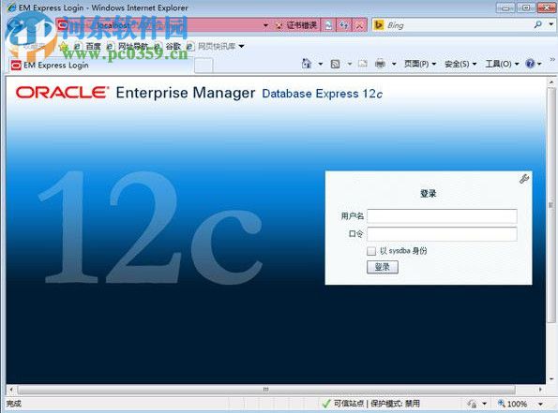The width and height of the screenshot is (558, 413).
Task: Click the 口令 password input field
Action: point(442,234)
